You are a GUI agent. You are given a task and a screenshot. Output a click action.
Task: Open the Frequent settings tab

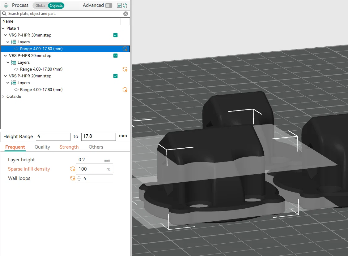[15, 147]
